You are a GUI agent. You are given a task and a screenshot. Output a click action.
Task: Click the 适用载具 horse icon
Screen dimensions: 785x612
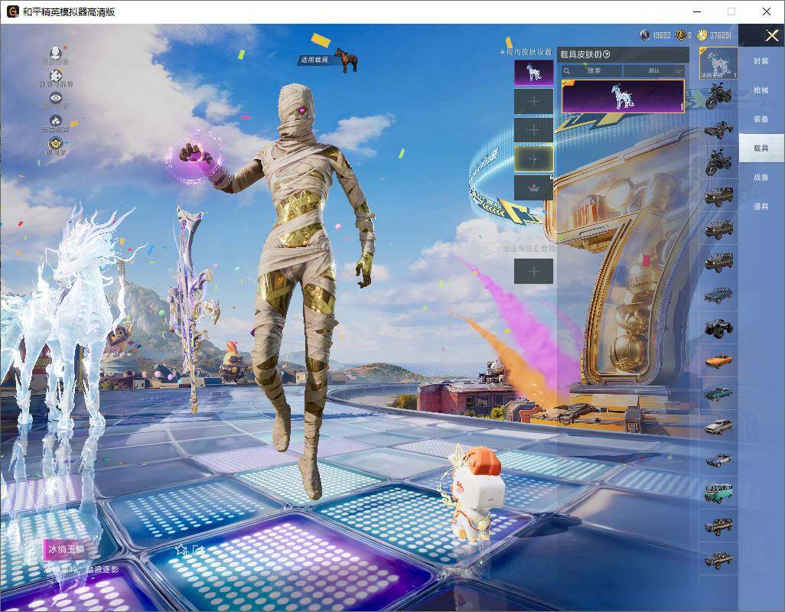click(x=348, y=60)
